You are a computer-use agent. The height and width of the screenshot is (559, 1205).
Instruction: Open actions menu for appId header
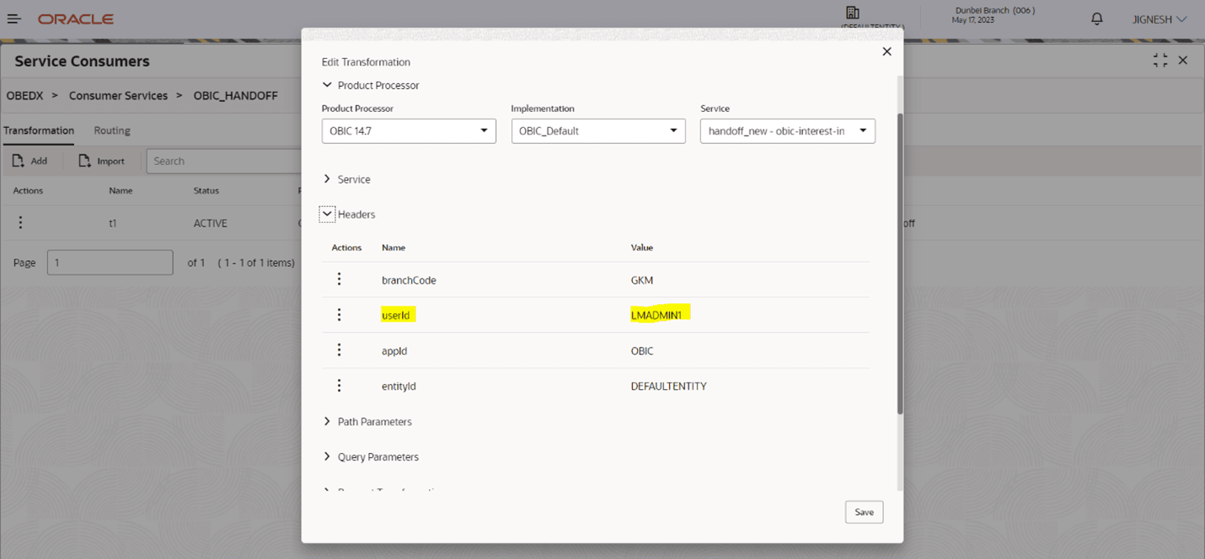point(339,350)
